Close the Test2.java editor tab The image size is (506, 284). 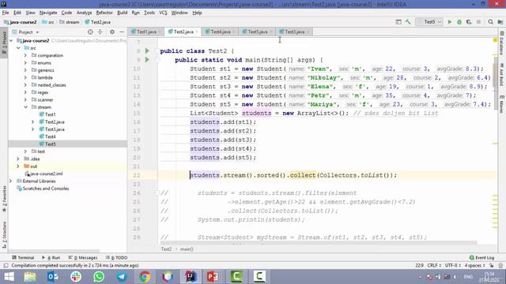point(197,32)
